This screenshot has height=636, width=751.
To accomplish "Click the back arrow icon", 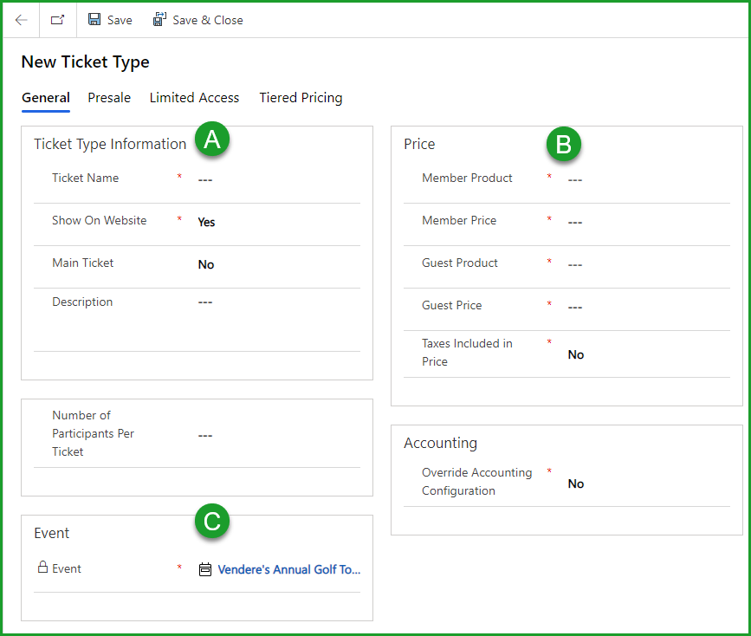I will (x=21, y=20).
